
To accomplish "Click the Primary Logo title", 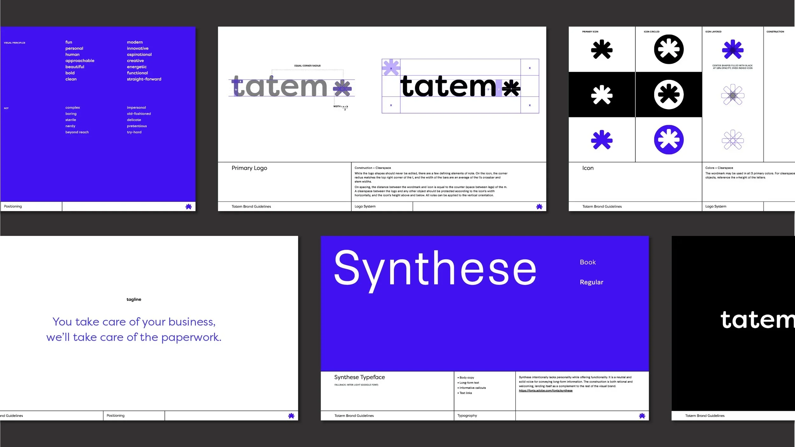I will click(x=249, y=168).
